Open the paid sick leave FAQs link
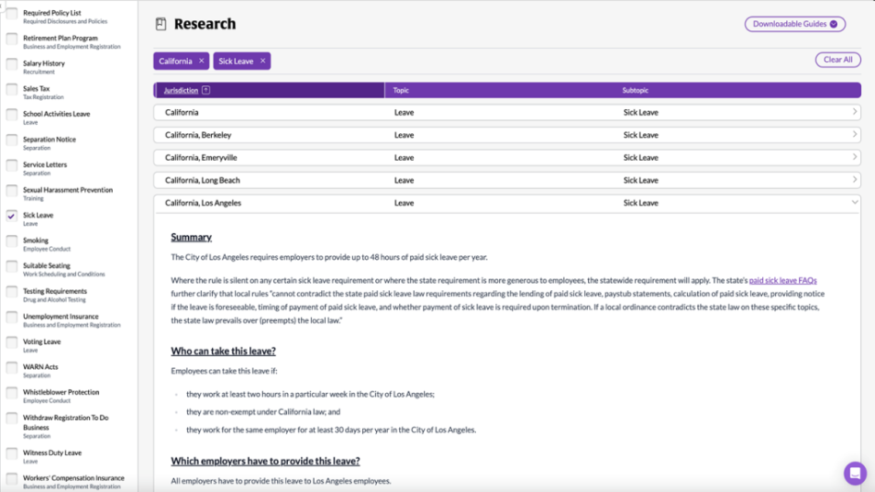This screenshot has height=492, width=875. click(782, 280)
